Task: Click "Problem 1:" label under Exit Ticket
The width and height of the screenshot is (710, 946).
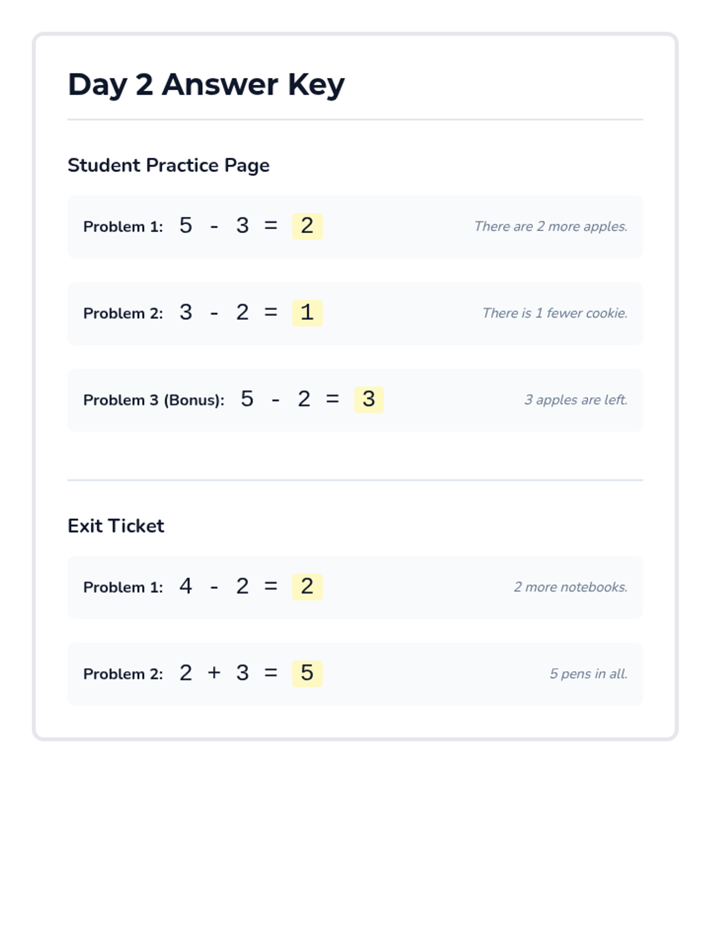Action: [x=123, y=588]
